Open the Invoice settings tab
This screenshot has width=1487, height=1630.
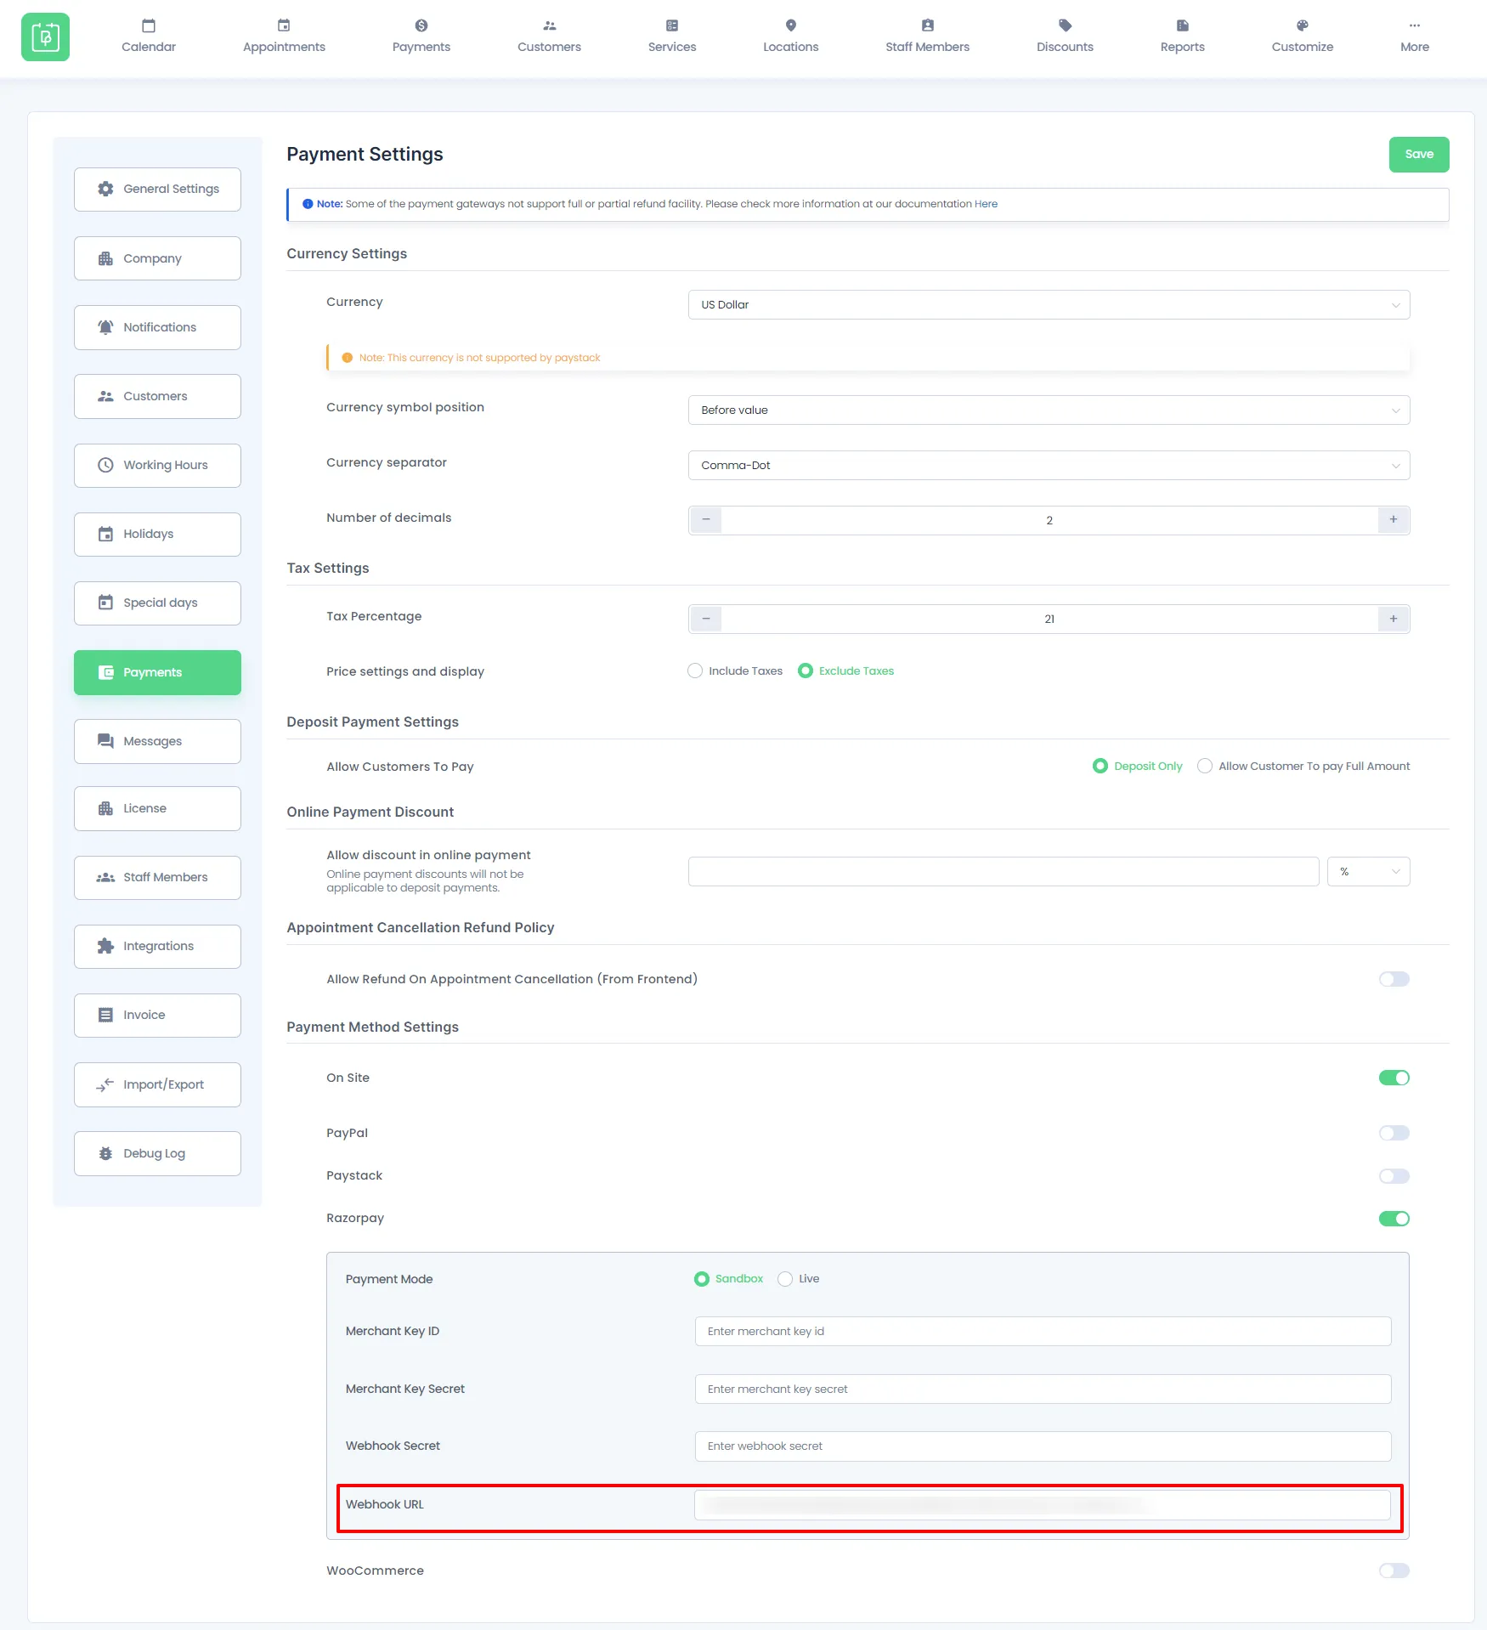(x=157, y=1016)
